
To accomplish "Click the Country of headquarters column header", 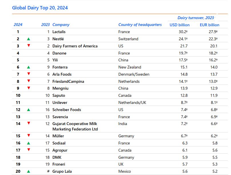I will (140, 25).
